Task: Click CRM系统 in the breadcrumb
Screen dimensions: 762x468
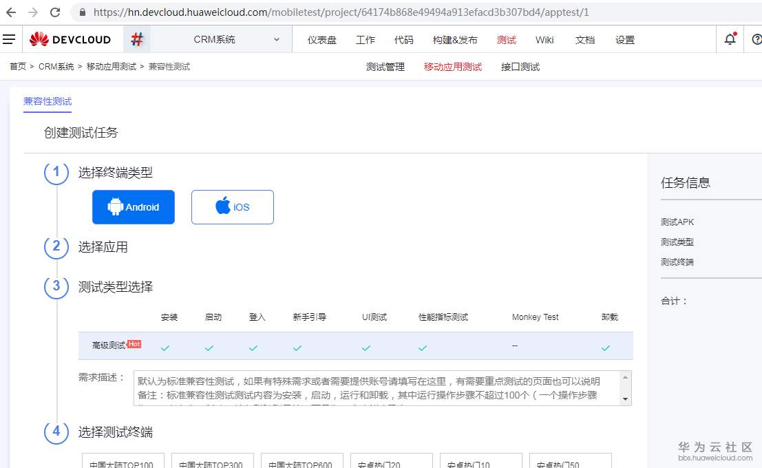Action: pos(56,67)
